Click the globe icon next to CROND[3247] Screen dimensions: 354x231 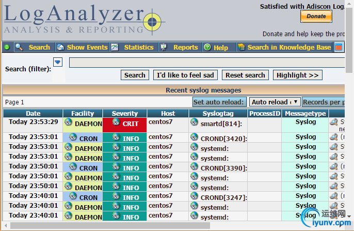(x=194, y=196)
